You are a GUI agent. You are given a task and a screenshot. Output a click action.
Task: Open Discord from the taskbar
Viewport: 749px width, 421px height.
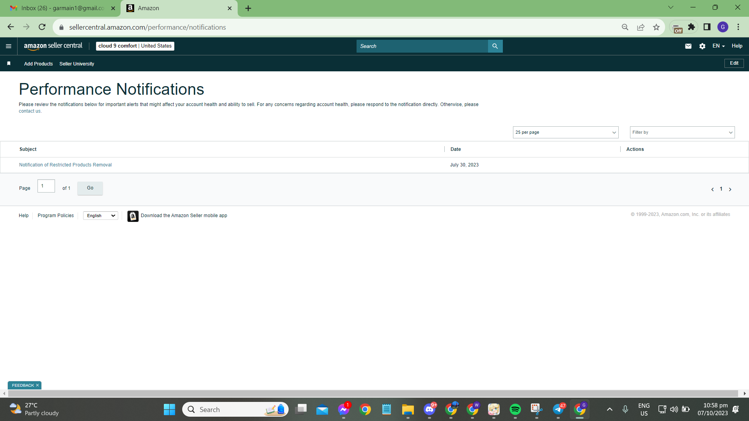point(430,409)
